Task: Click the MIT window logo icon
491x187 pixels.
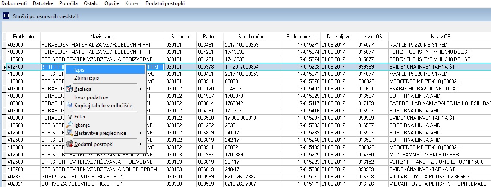Action: (x=6, y=16)
